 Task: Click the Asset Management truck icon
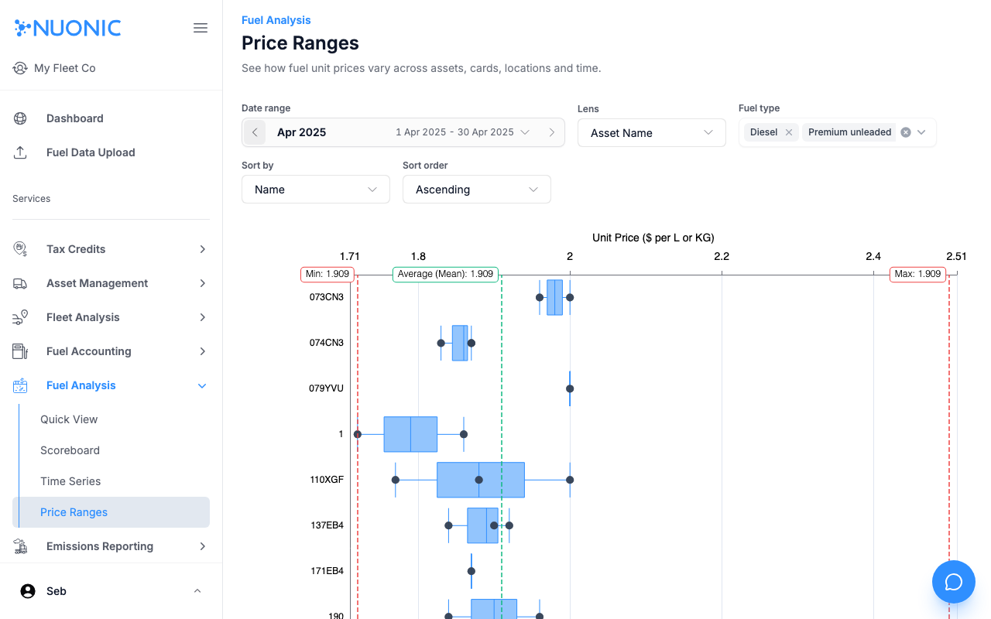click(20, 283)
